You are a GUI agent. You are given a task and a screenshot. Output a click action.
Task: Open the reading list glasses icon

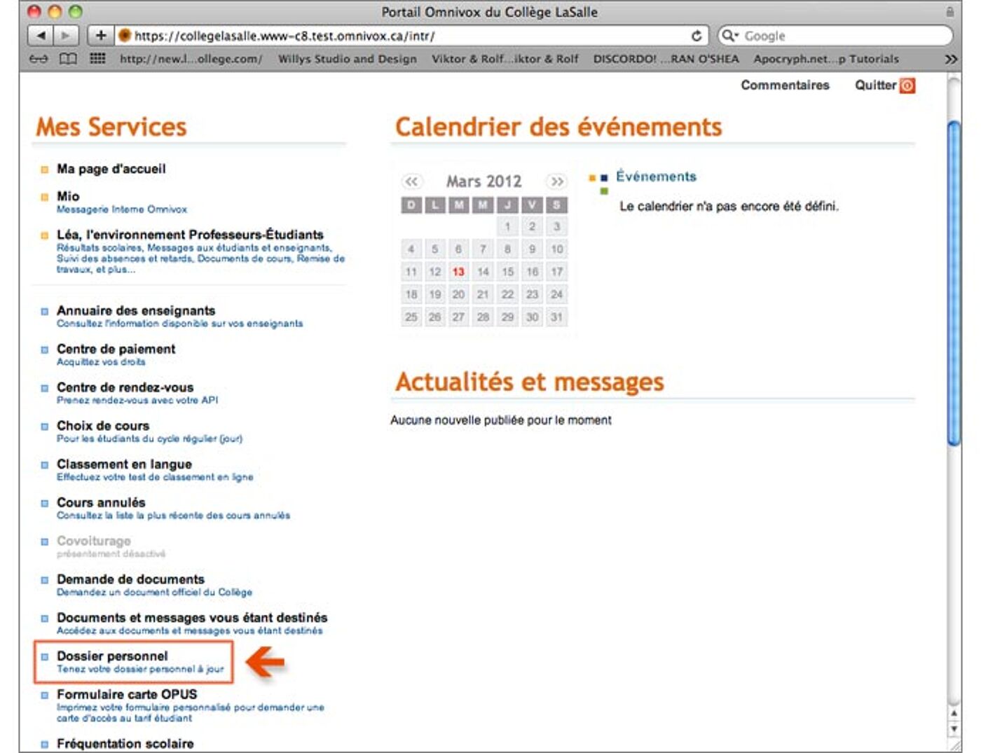39,59
